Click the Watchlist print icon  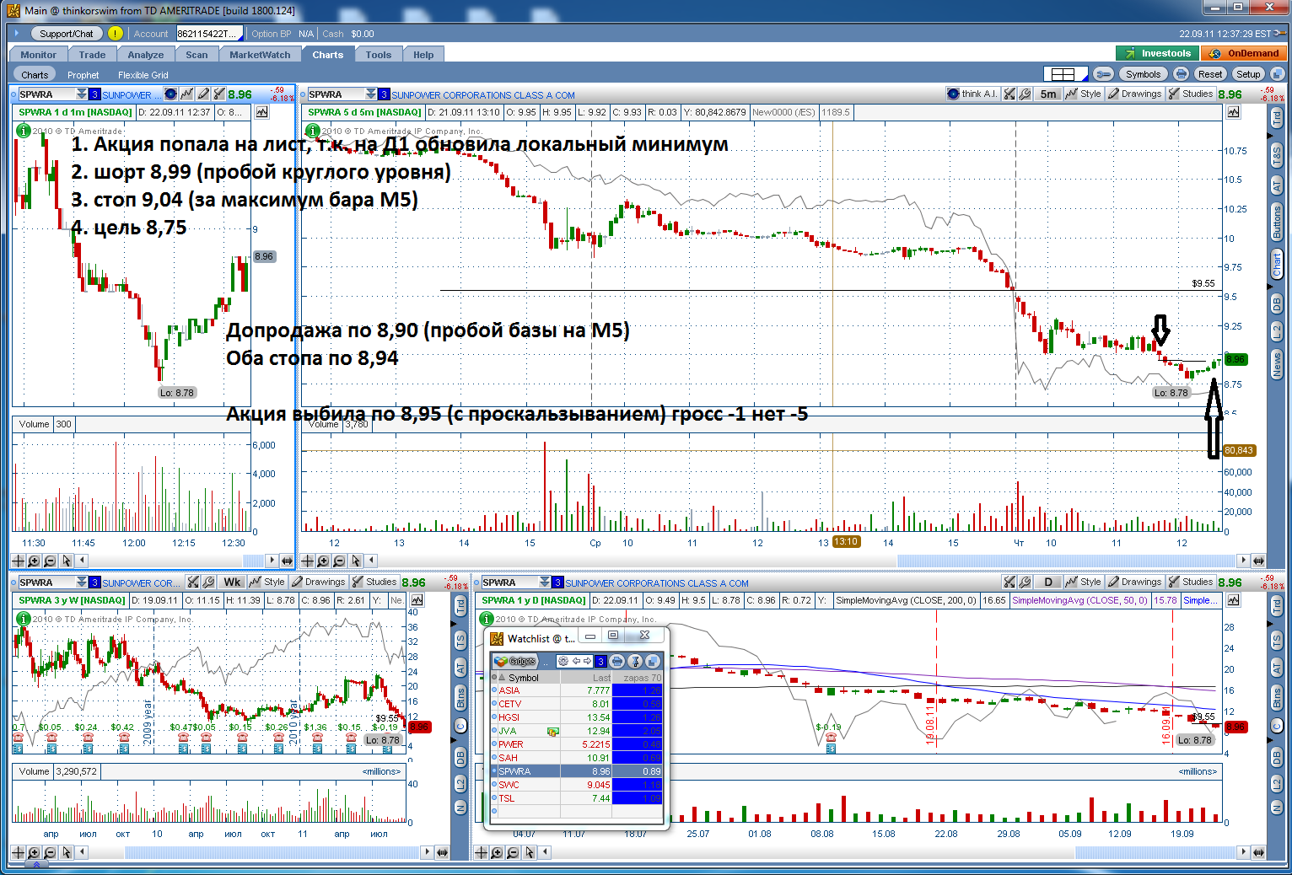(x=616, y=661)
